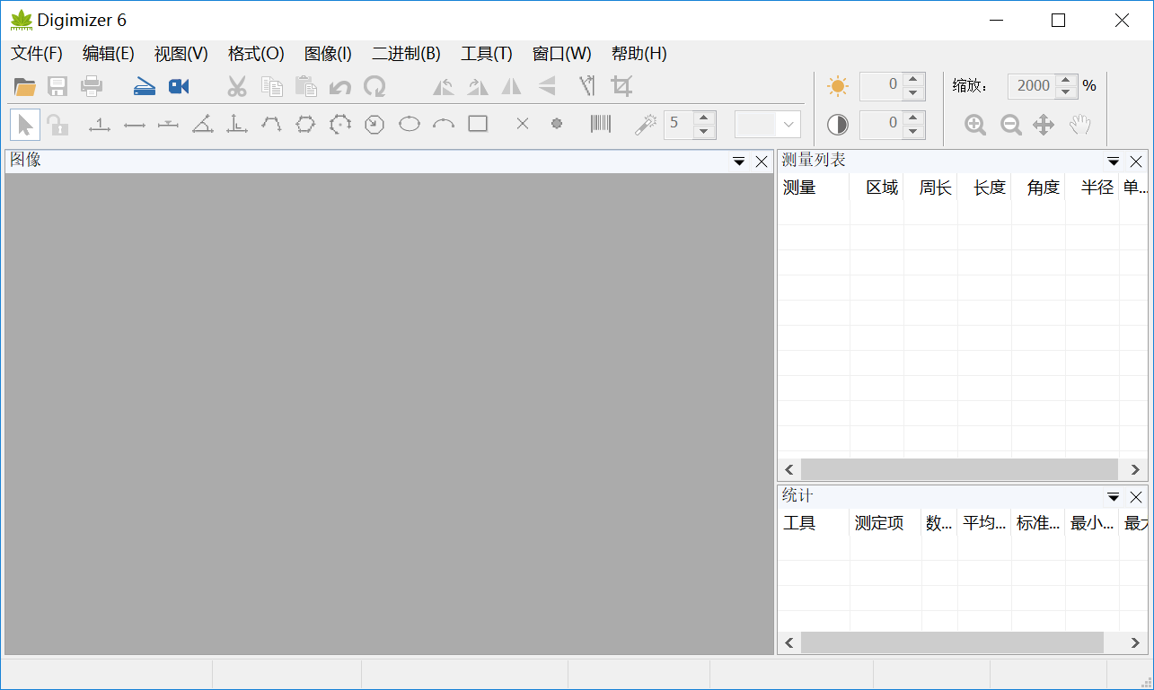Image resolution: width=1154 pixels, height=690 pixels.
Task: Click the magic wand value field
Action: (x=679, y=125)
